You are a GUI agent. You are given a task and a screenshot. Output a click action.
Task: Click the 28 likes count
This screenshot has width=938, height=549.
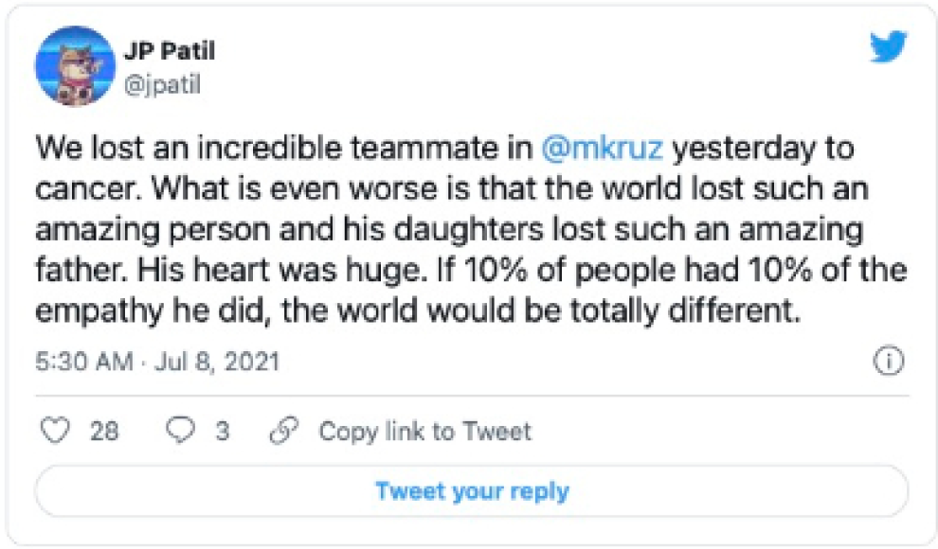[x=104, y=432]
